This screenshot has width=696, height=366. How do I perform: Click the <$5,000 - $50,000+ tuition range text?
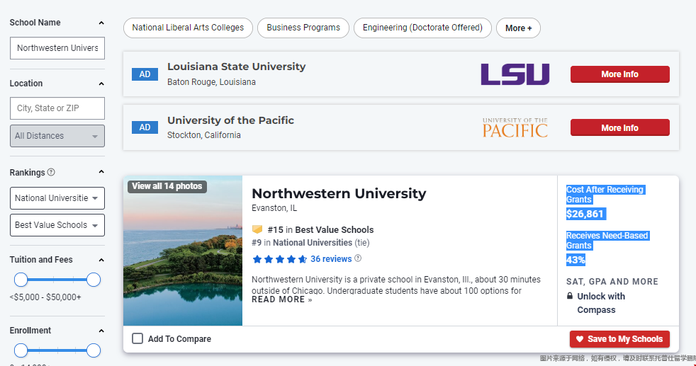(x=45, y=297)
